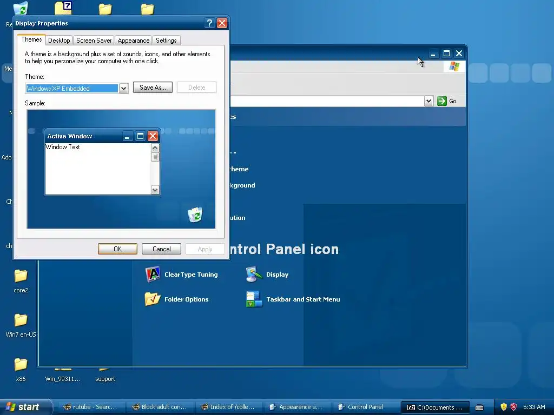Switch to the C:\Documents taskbar button
554x415 pixels.
(x=436, y=407)
